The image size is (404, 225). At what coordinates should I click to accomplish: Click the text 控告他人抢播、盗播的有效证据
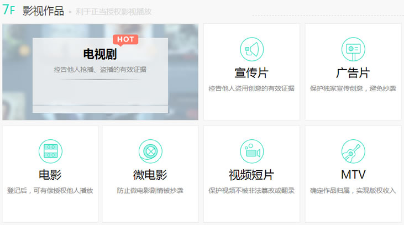pos(100,70)
